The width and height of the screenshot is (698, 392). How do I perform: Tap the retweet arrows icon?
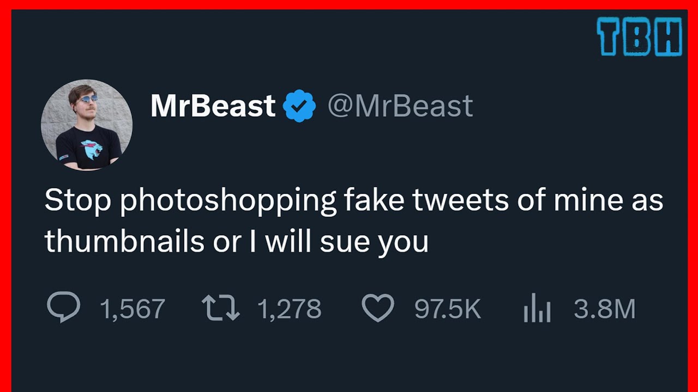point(220,308)
